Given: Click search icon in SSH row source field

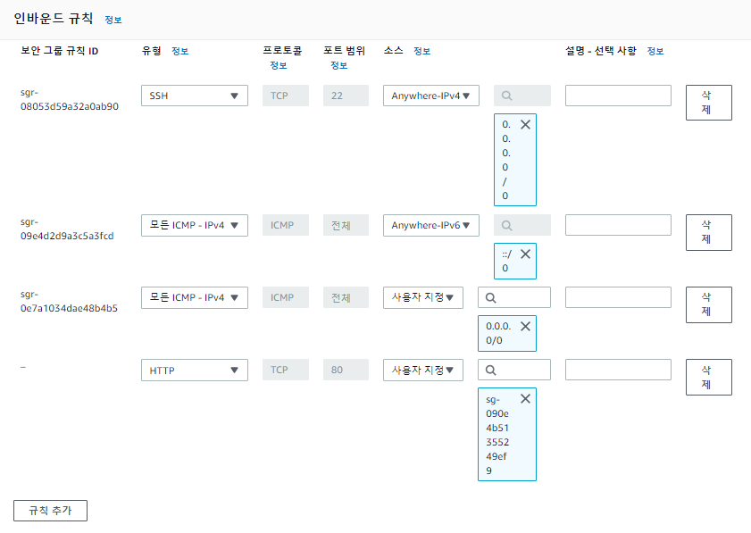Looking at the screenshot, I should (x=506, y=96).
